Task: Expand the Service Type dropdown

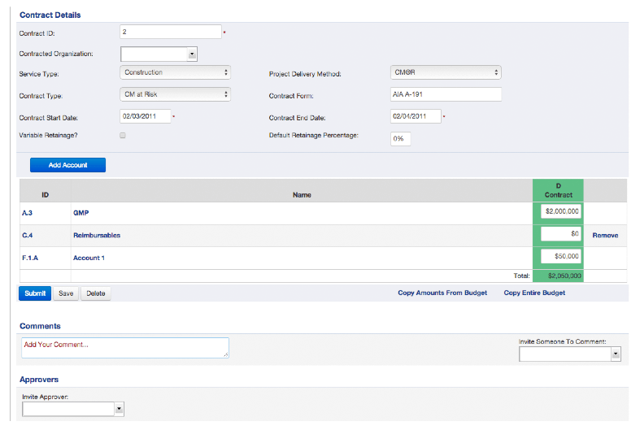Action: [176, 73]
